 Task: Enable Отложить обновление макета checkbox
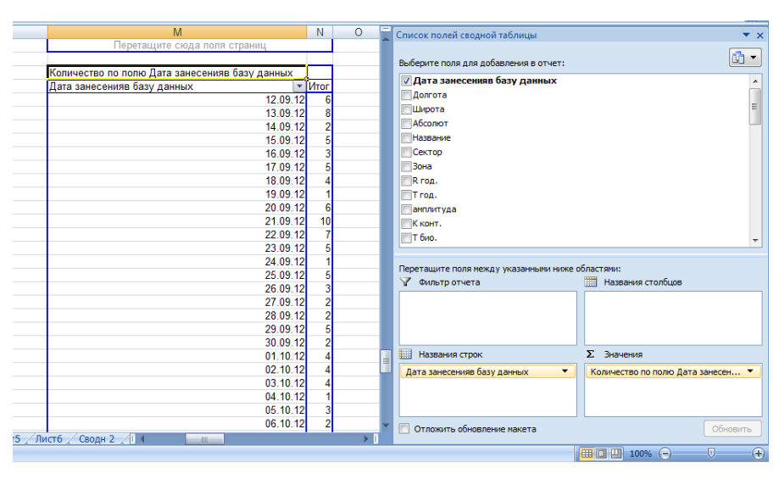[404, 429]
